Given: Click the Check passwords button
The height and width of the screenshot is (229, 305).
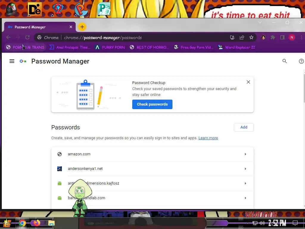Looking at the screenshot, I should click(x=152, y=104).
